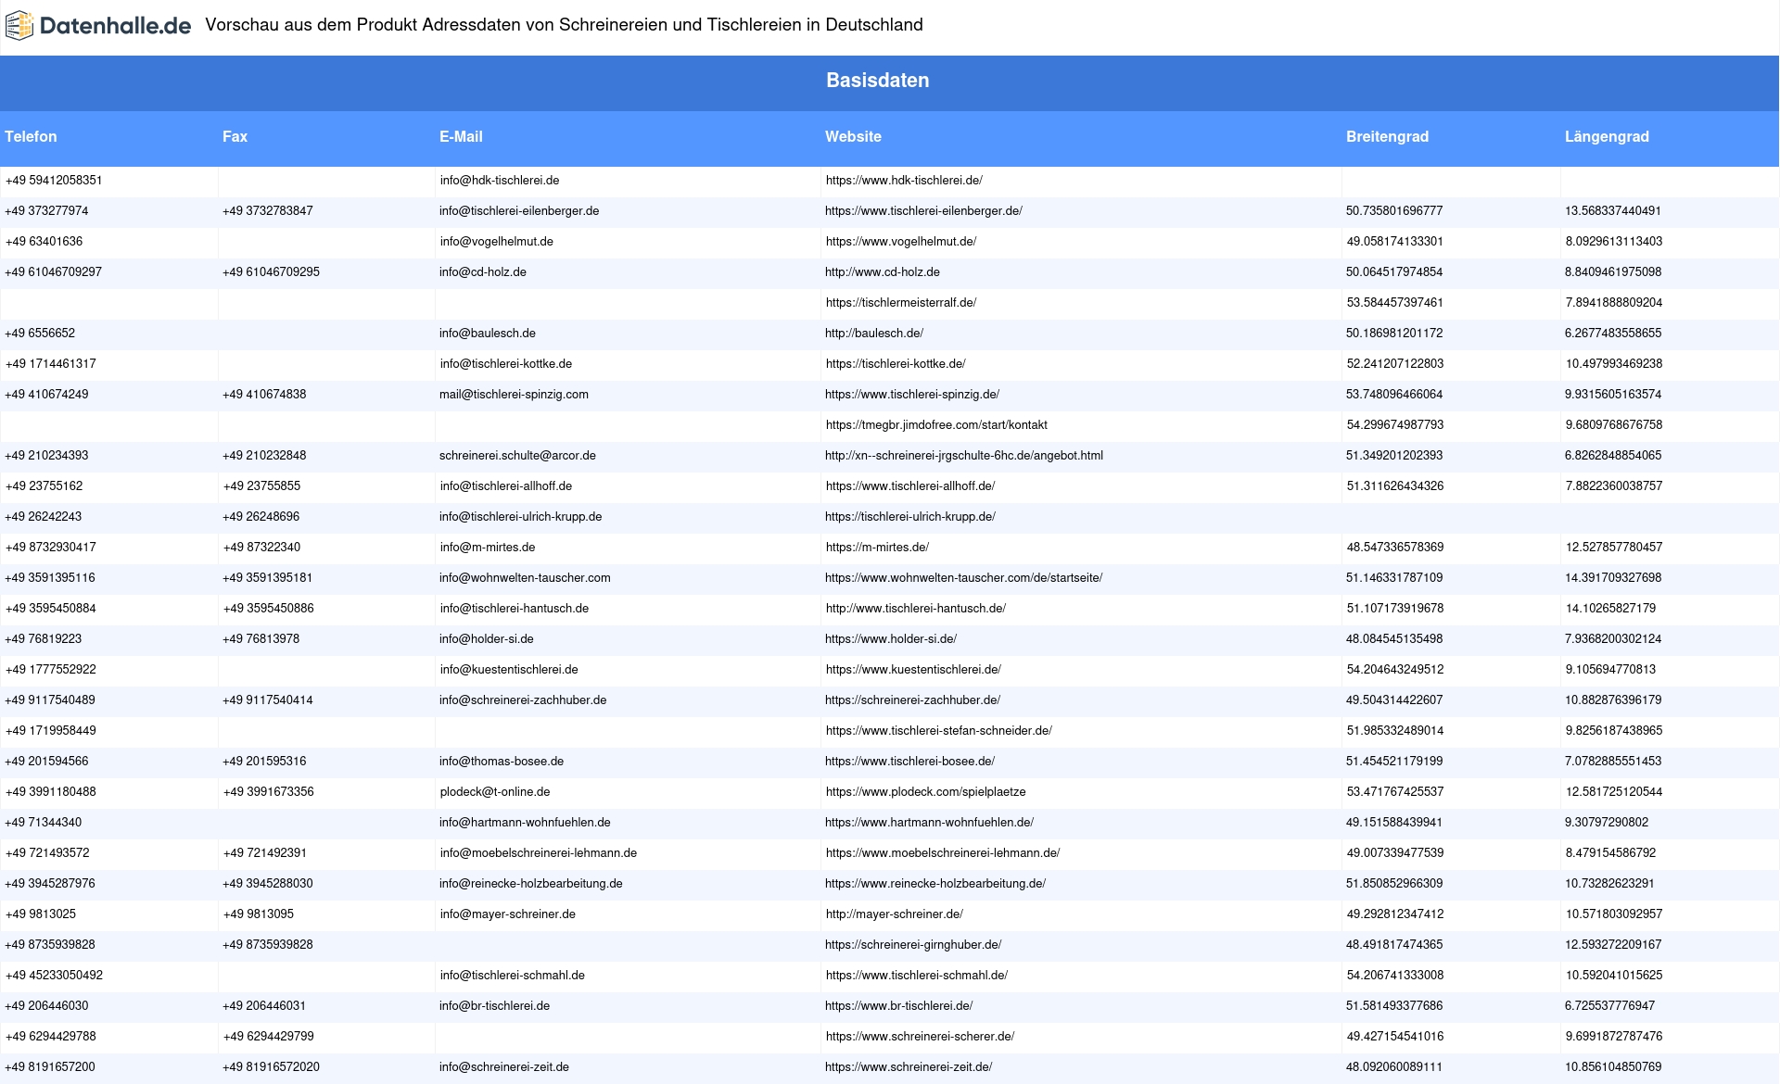Click URL https://schreinerei-girnghuber.de/
This screenshot has height=1084, width=1780.
913,945
